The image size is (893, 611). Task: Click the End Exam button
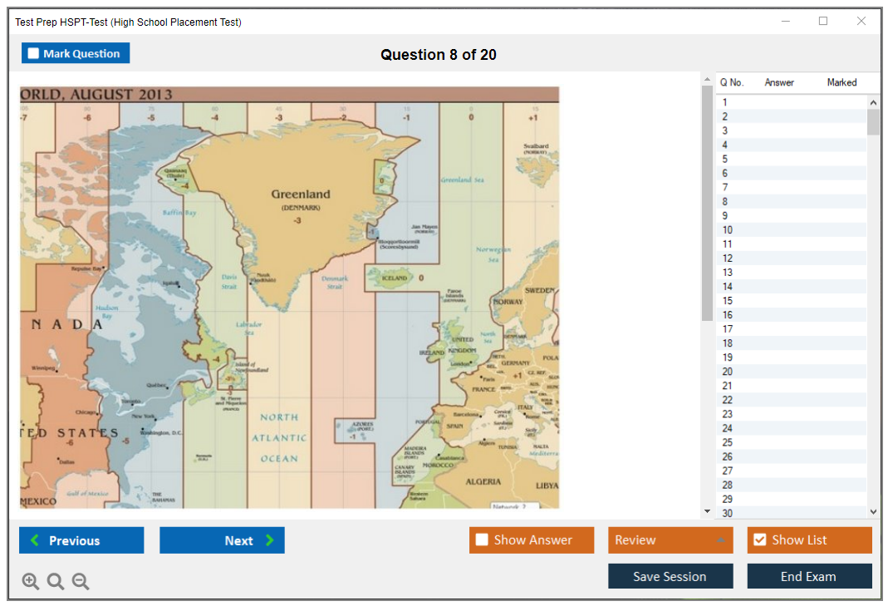pyautogui.click(x=809, y=576)
